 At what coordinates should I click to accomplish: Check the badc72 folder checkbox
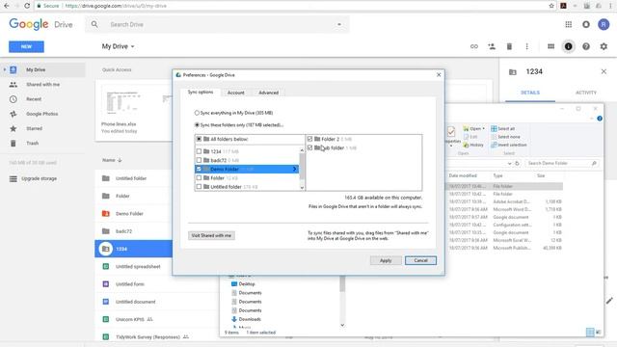coord(199,161)
